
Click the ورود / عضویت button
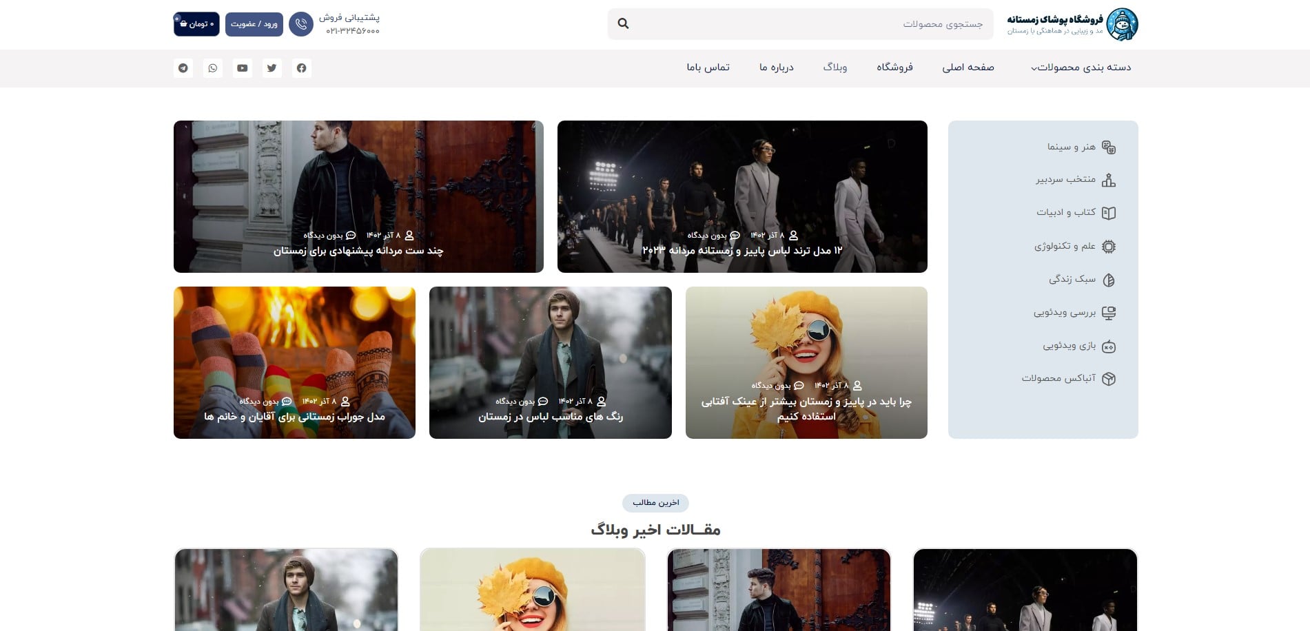click(x=254, y=24)
